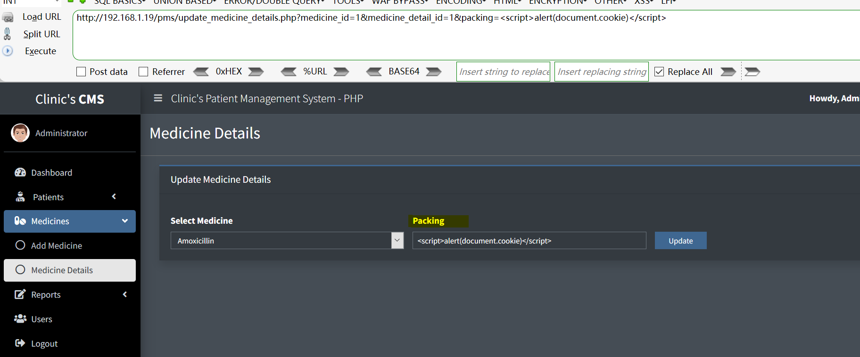This screenshot has height=357, width=860.
Task: Click the Add Medicine circle icon
Action: point(20,245)
